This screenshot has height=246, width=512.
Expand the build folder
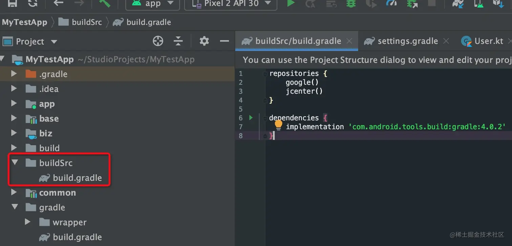point(14,148)
